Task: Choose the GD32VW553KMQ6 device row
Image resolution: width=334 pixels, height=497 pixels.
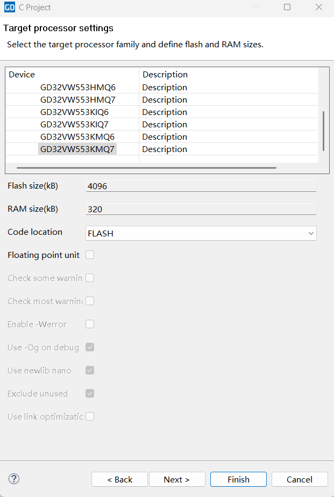Action: (77, 136)
